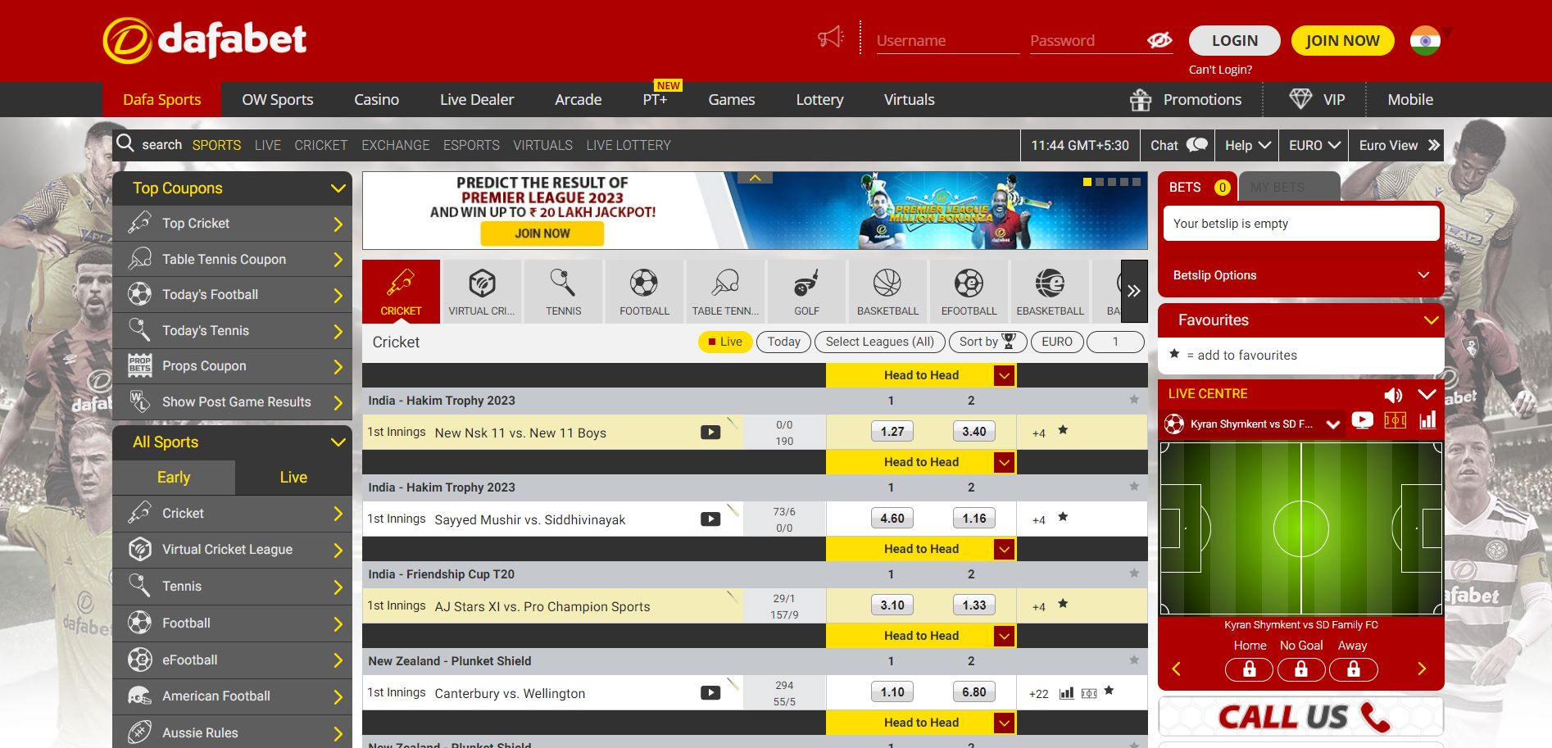Screen dimensions: 1552x748
Task: Select second banner carousel indicator dot
Action: [x=1100, y=182]
